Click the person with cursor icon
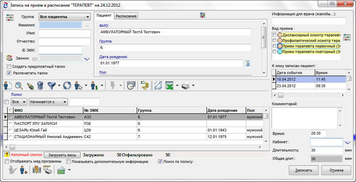The image size is (356, 182). coord(78,86)
